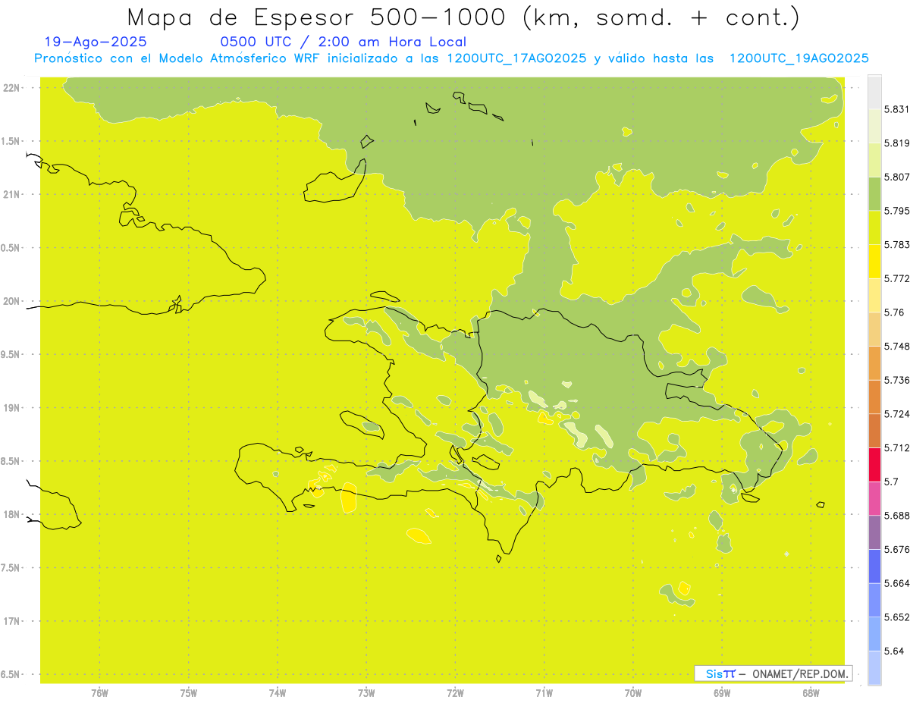Click the colorbar value 5.819
This screenshot has height=703, width=910.
click(896, 143)
